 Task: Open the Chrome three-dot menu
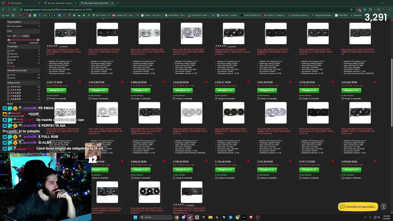390,10
